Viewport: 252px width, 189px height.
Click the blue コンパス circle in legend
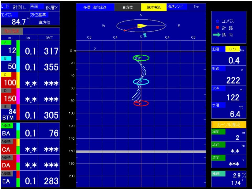tap(217, 21)
